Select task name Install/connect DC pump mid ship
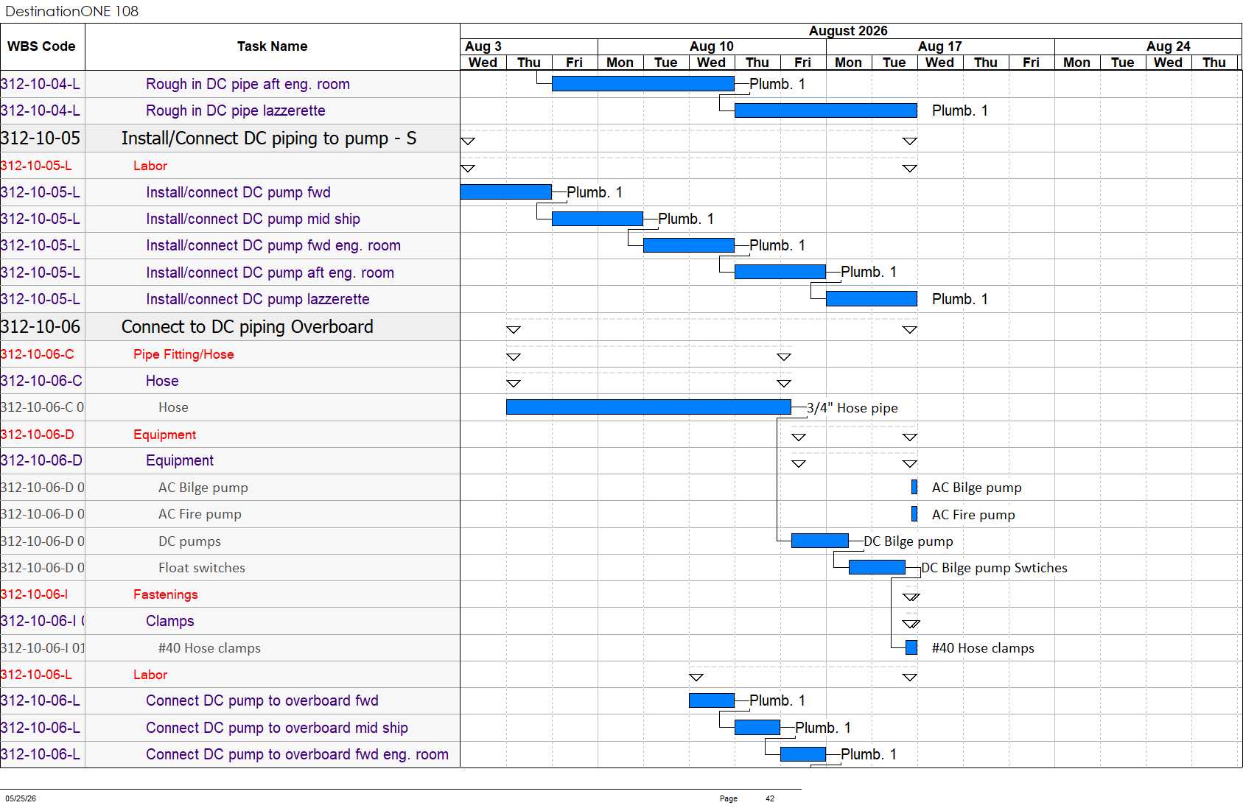The height and width of the screenshot is (808, 1243). pos(253,219)
